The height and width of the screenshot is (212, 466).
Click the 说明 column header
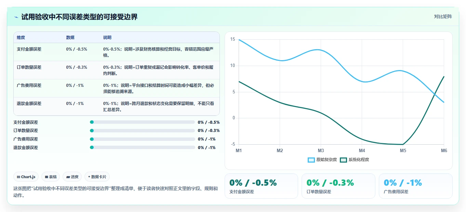coord(107,38)
